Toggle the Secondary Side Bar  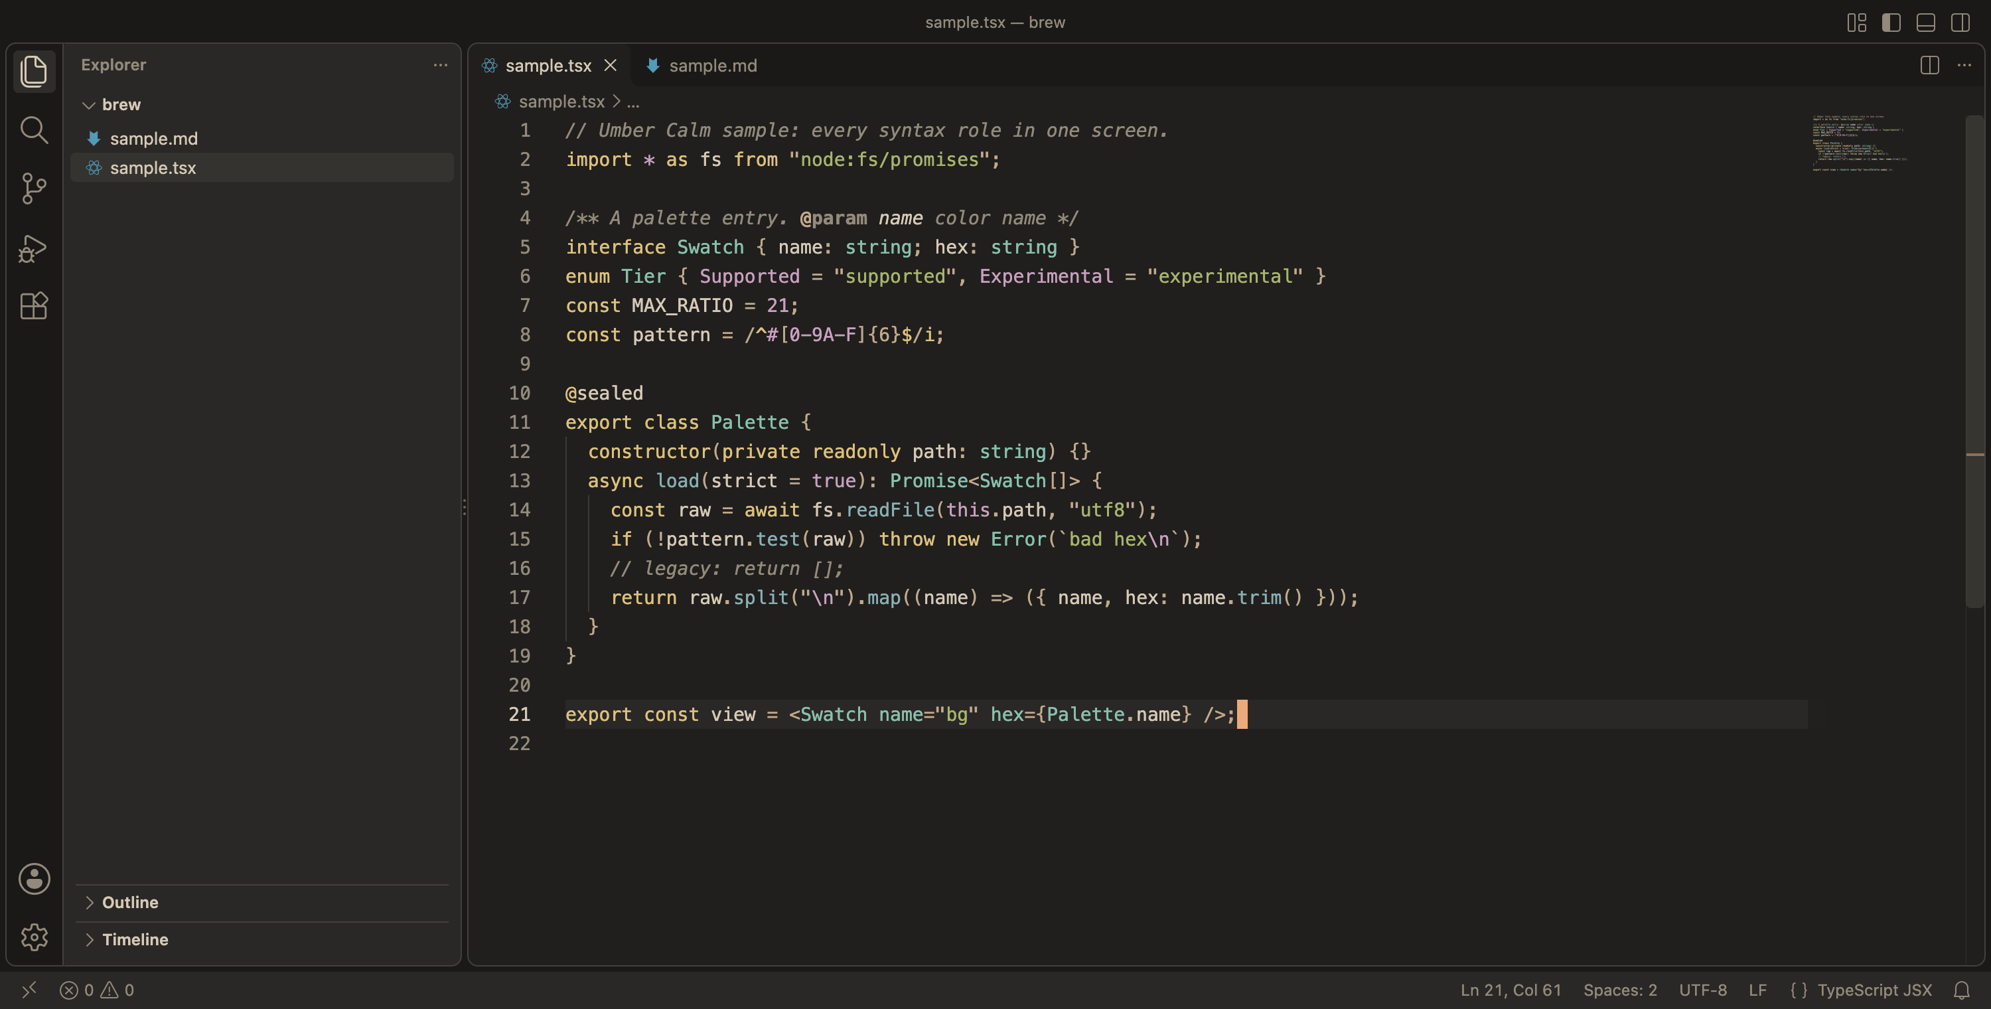[x=1961, y=23]
